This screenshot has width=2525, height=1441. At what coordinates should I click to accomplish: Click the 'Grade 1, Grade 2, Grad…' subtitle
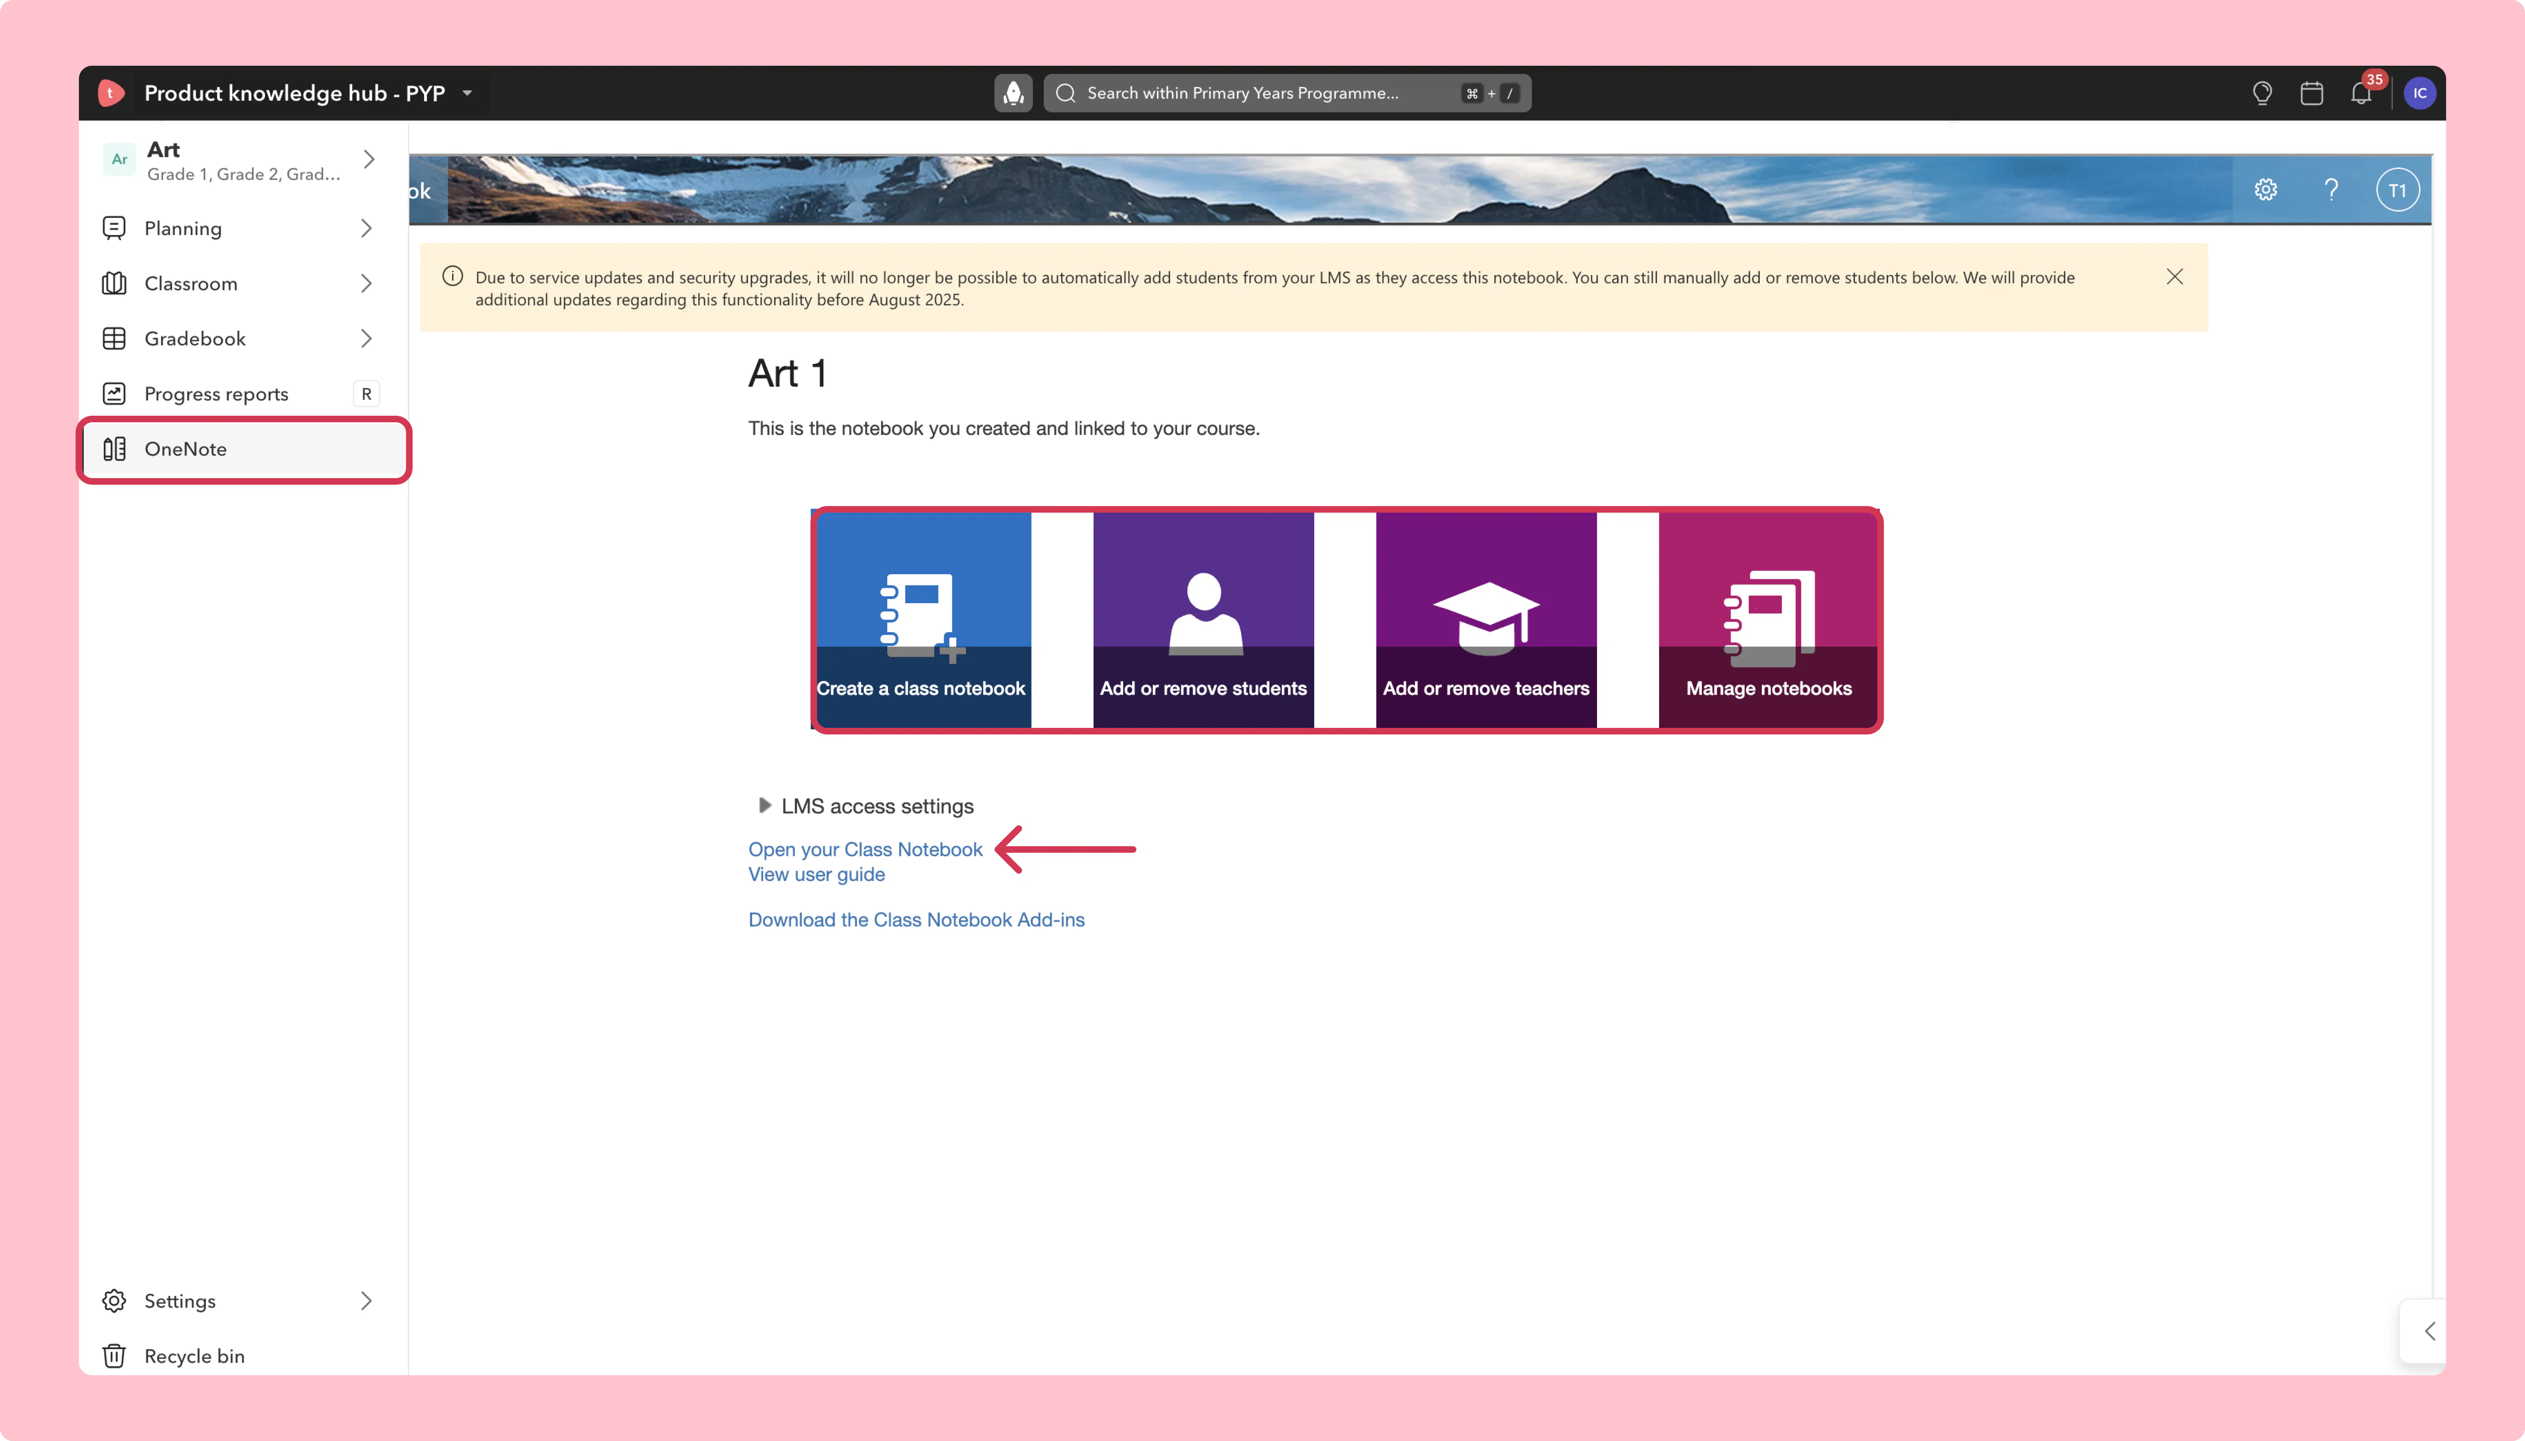[244, 174]
